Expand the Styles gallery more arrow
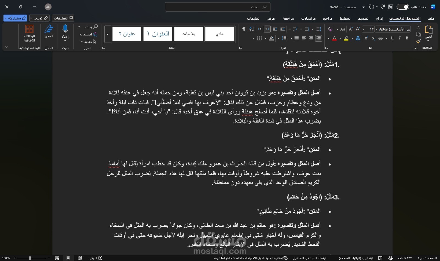 [x=108, y=34]
